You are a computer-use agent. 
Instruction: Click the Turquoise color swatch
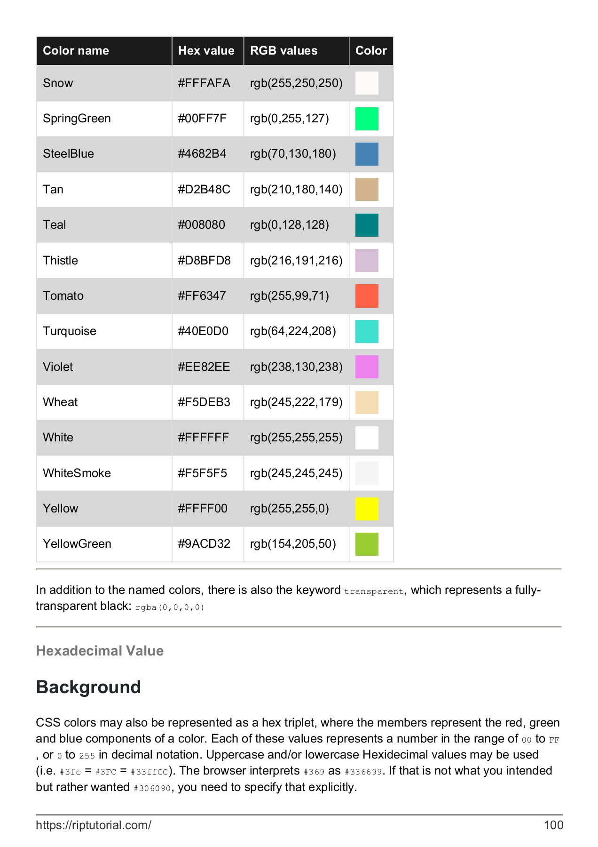coord(367,331)
